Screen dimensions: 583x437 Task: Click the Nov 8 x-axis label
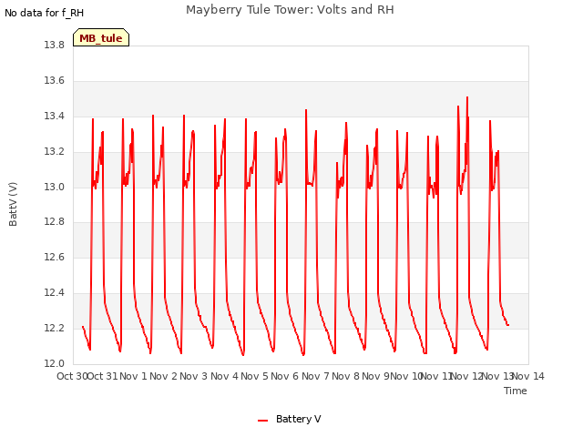coord(346,376)
